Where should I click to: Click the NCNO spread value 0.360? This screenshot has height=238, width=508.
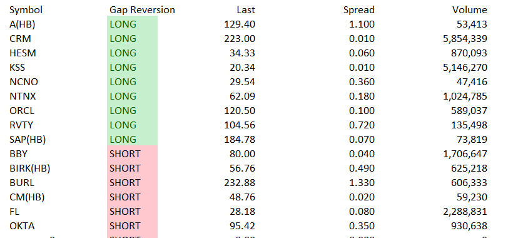point(362,81)
